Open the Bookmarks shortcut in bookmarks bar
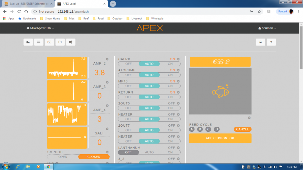Viewport: 303px width, 170px height. (27, 18)
